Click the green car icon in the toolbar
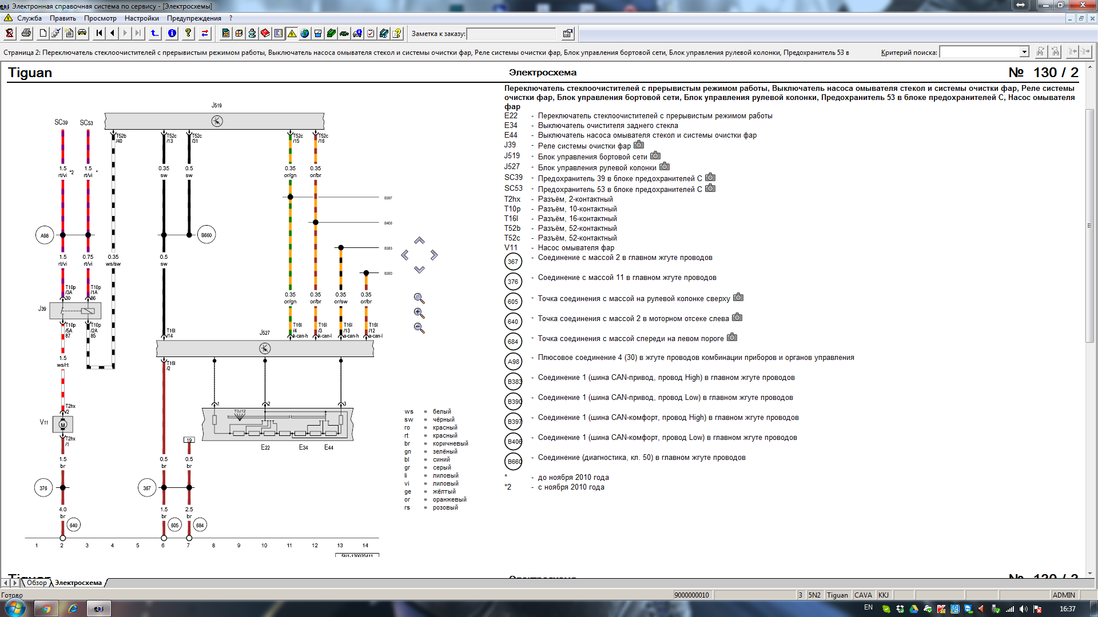Image resolution: width=1098 pixels, height=617 pixels. 344,33
